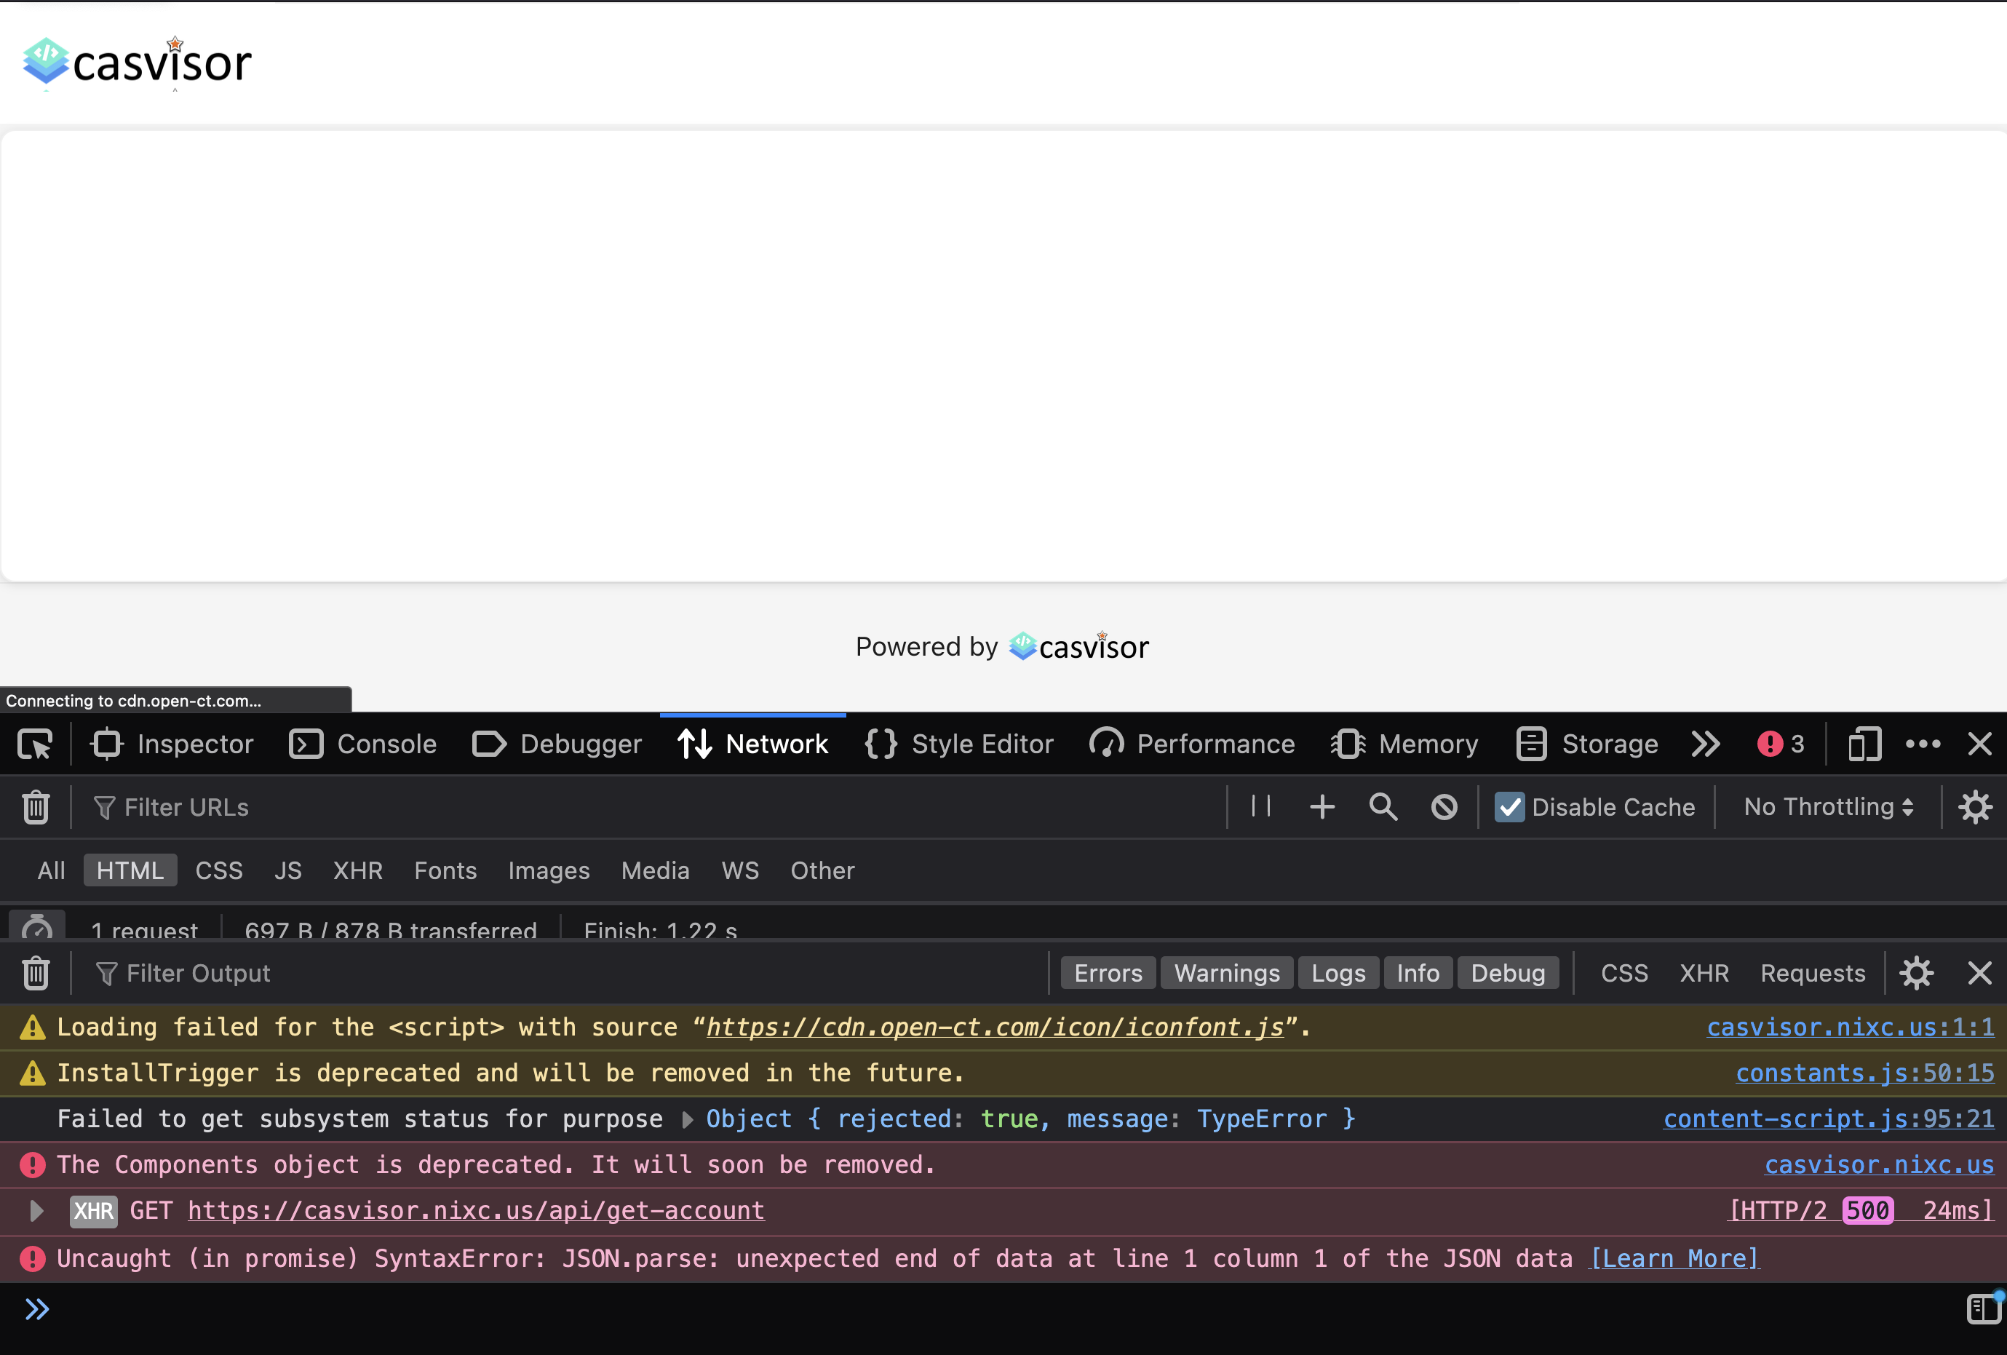Open the Style Editor tab
The height and width of the screenshot is (1355, 2007).
[958, 744]
